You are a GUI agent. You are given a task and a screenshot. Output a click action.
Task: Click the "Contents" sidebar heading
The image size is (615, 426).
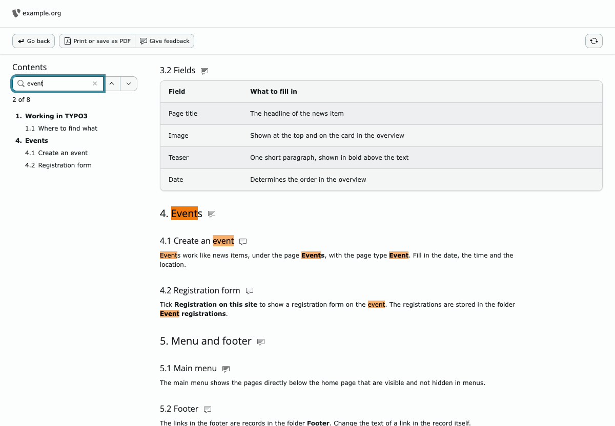coord(29,67)
